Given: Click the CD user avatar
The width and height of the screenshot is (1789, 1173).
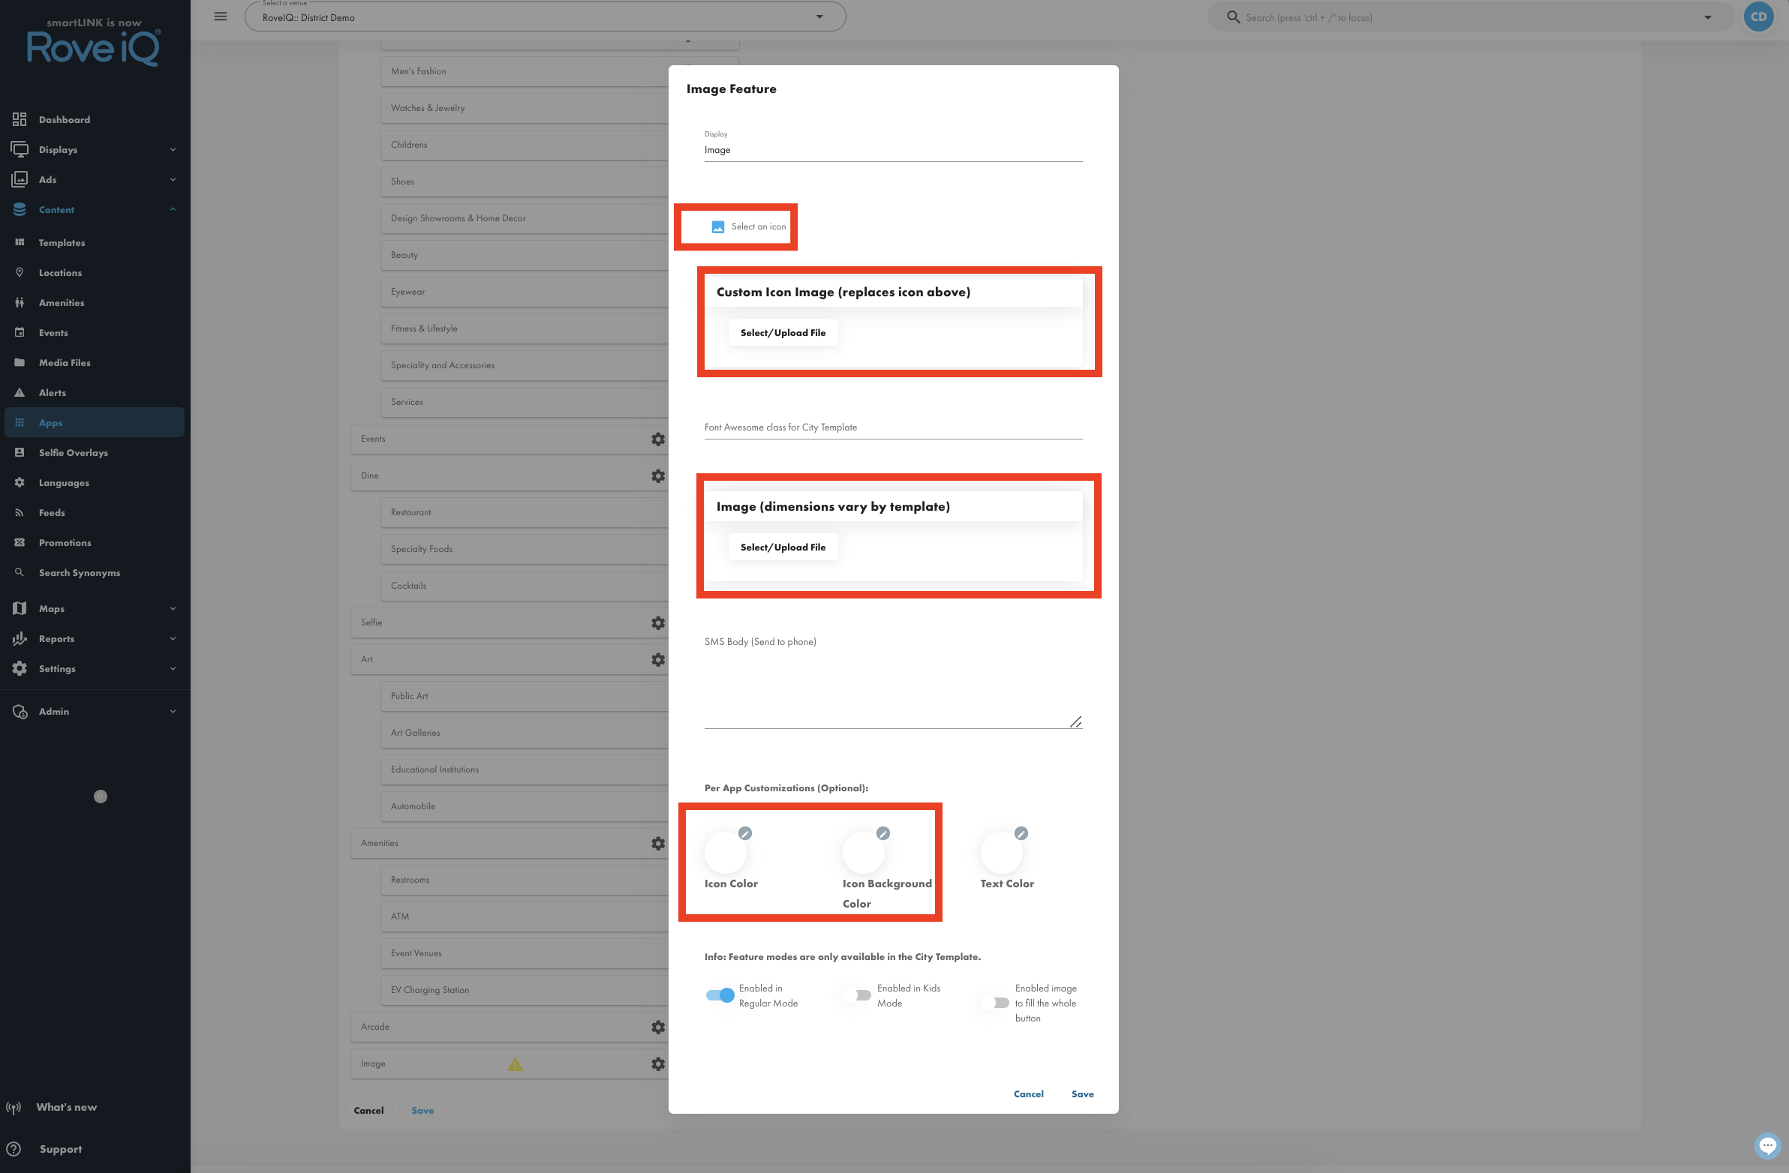Looking at the screenshot, I should tap(1758, 16).
